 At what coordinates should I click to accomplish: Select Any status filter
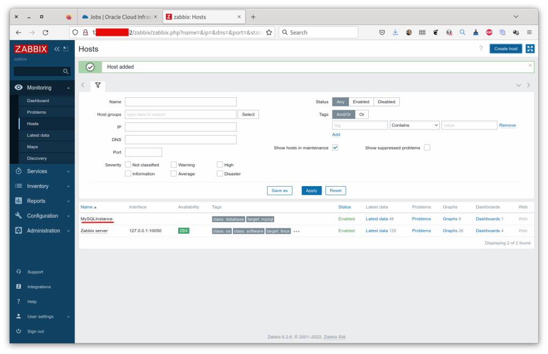pos(340,102)
